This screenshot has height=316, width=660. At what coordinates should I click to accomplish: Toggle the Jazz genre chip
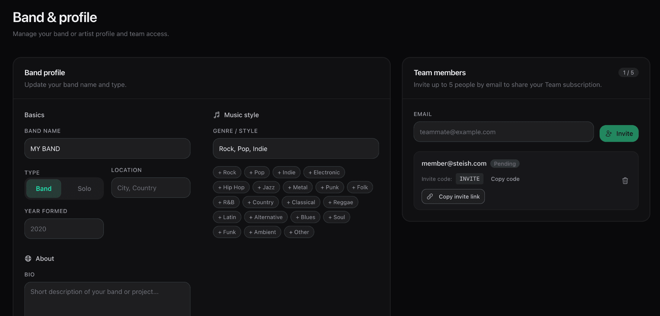(266, 187)
